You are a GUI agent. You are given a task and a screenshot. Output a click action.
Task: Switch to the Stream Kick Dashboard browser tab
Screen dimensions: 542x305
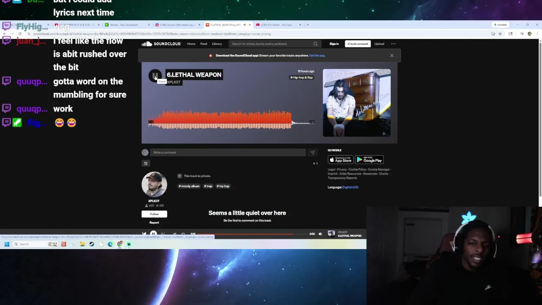click(x=127, y=25)
